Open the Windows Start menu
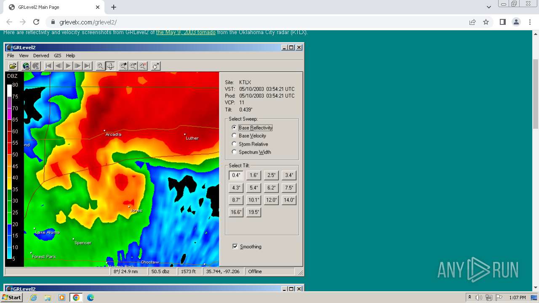Viewport: 539px width, 303px height. pyautogui.click(x=11, y=298)
